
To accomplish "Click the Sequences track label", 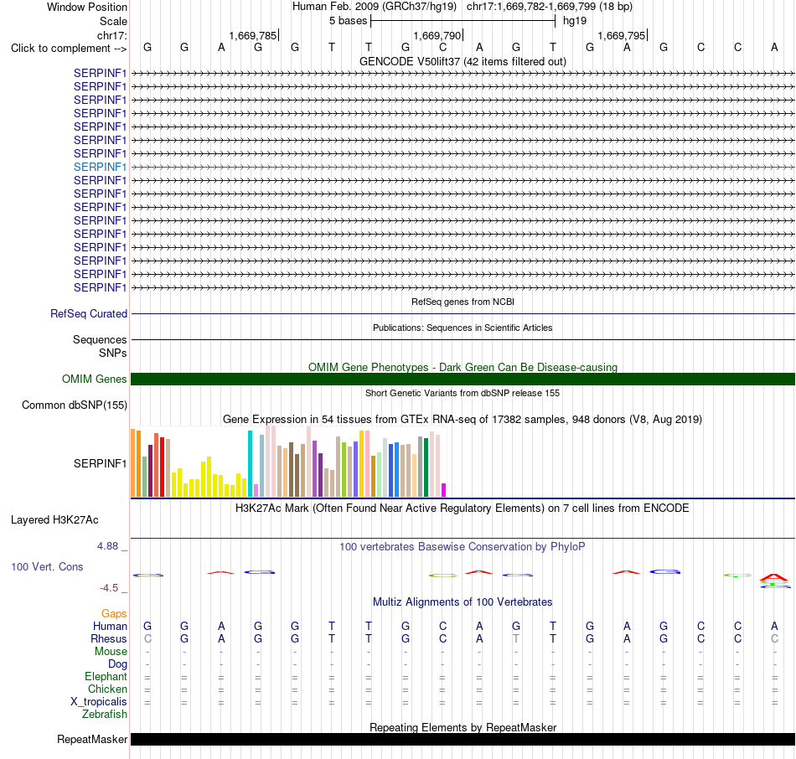I will (100, 339).
